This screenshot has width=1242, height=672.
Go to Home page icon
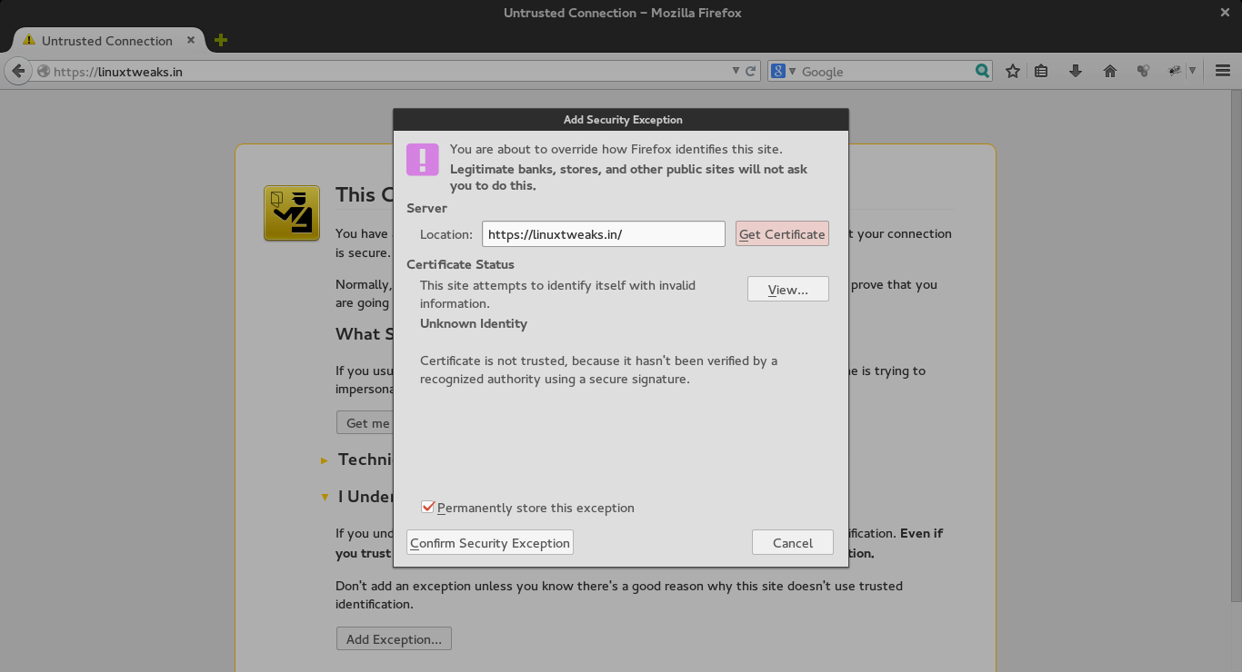coord(1110,71)
